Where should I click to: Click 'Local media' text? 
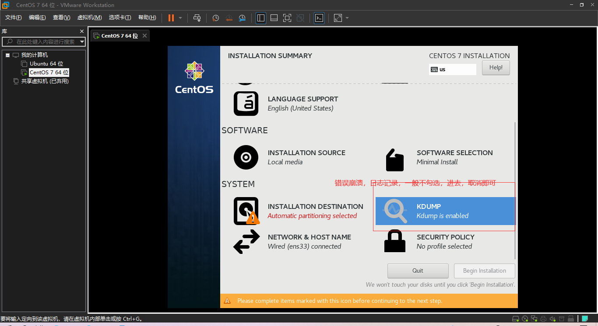285,162
